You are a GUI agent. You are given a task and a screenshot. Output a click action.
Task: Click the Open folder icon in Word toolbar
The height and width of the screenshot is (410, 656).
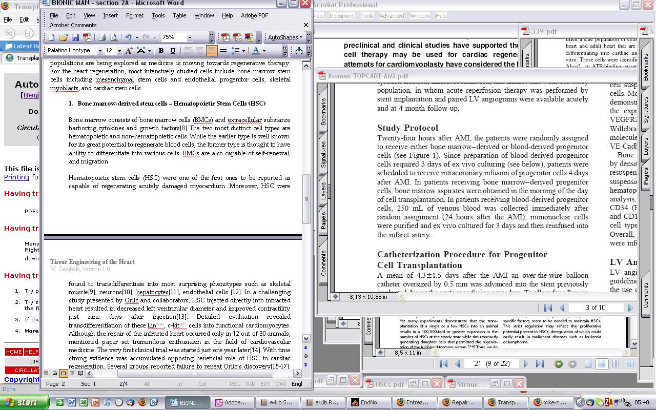[64, 37]
